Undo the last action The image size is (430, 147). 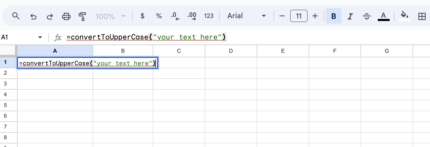tap(33, 16)
